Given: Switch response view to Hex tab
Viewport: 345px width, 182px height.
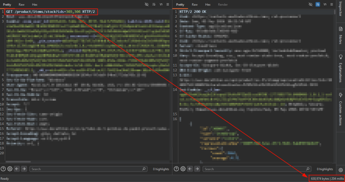Looking at the screenshot, I should pyautogui.click(x=208, y=4).
